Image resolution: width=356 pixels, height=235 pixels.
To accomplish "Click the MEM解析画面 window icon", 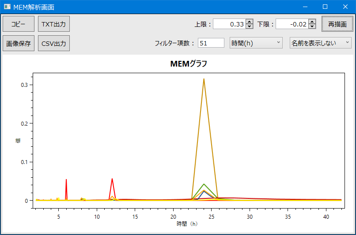I will 7,7.
